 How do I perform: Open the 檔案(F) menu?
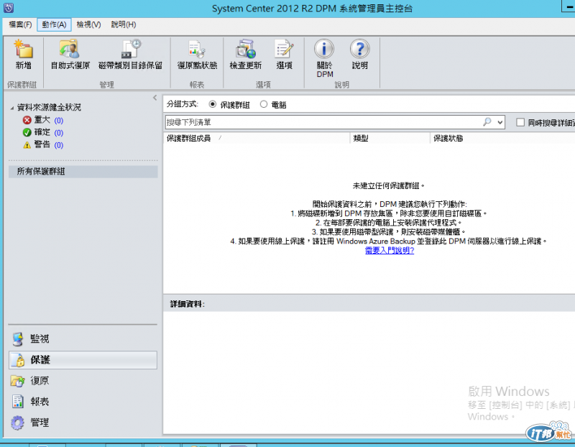(20, 24)
